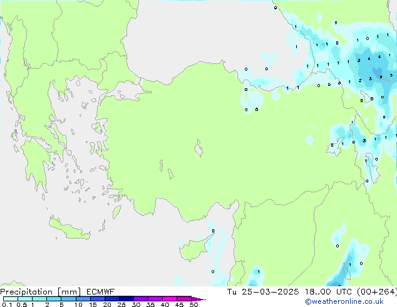Screen dimensions: 397x307
Task: Click the '0.5' legend label
Action: pyautogui.click(x=21, y=304)
